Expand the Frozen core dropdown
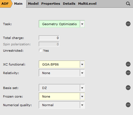The image size is (133, 115). [62, 96]
